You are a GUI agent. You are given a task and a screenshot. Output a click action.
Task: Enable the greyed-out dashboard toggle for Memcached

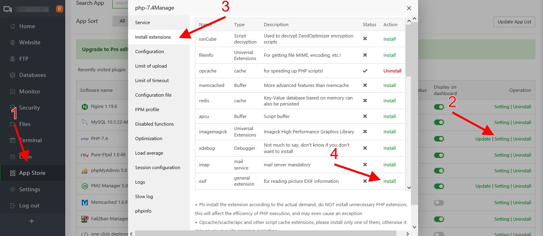point(439,203)
